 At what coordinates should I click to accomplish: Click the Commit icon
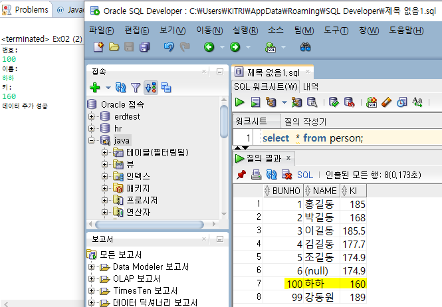334,102
